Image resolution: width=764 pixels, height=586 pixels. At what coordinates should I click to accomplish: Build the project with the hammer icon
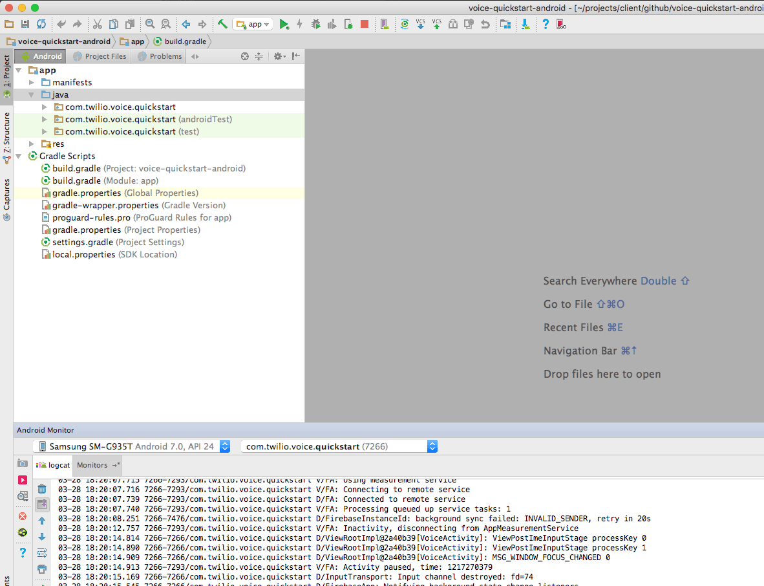pyautogui.click(x=222, y=24)
